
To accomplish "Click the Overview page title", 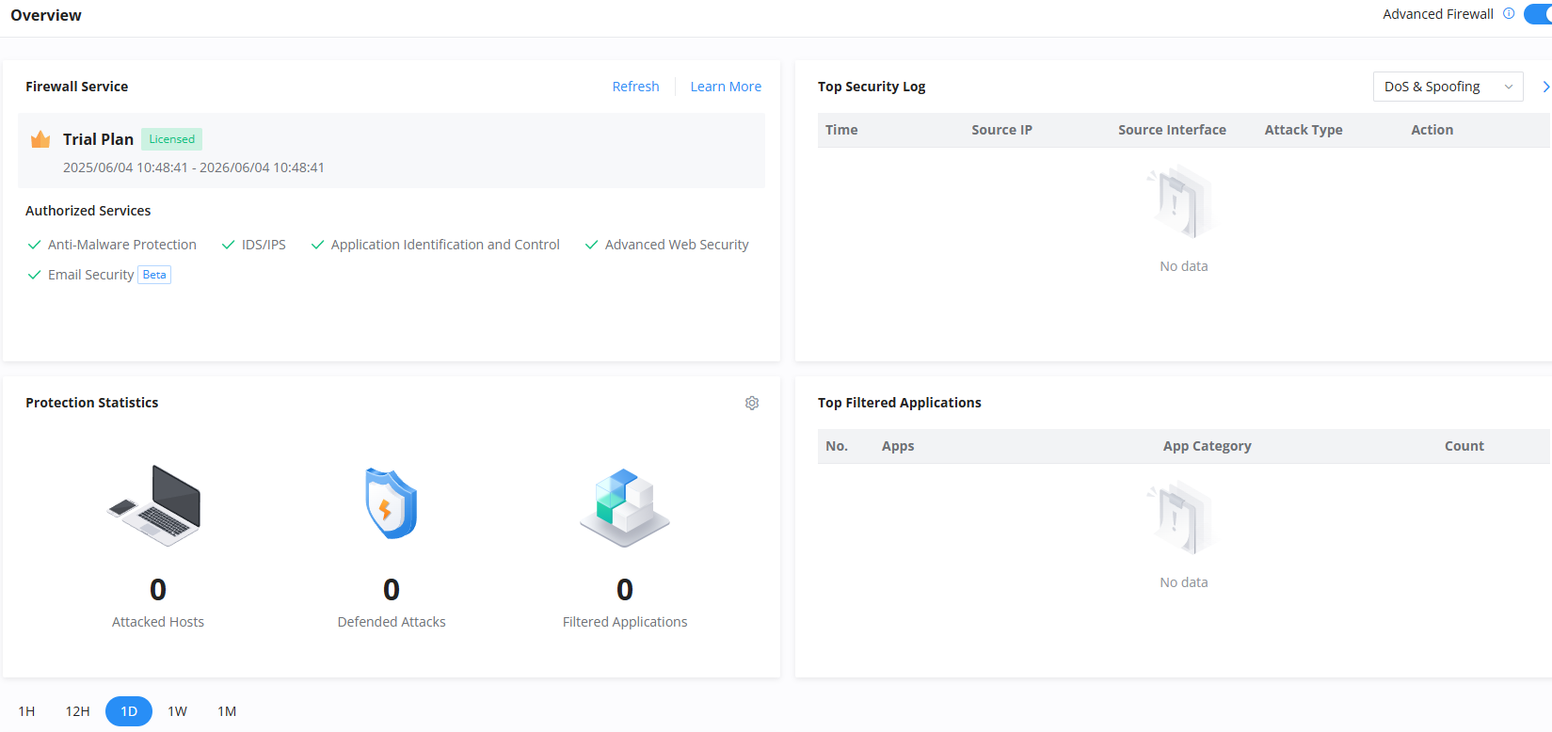I will tap(46, 15).
